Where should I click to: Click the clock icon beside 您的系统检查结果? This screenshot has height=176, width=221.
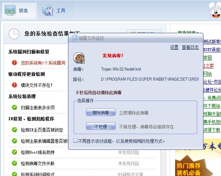[14, 34]
